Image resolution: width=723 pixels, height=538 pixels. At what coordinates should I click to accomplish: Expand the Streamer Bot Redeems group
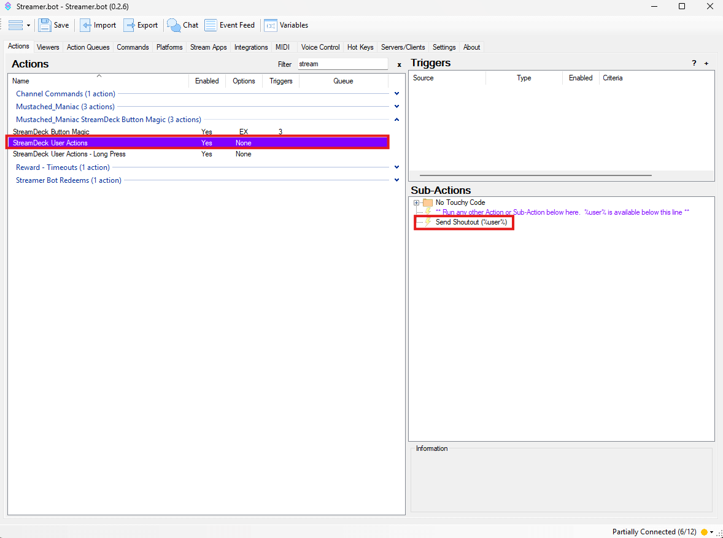pos(396,180)
